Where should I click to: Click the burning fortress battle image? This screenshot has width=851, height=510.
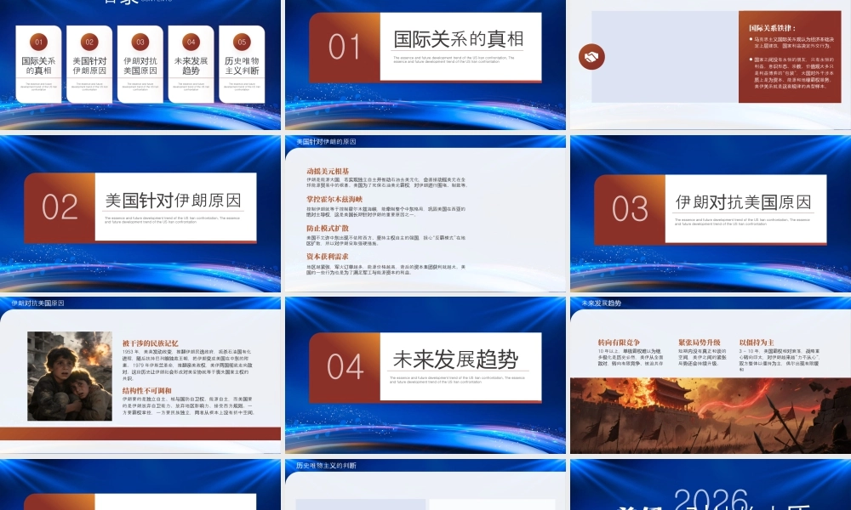[x=711, y=416]
